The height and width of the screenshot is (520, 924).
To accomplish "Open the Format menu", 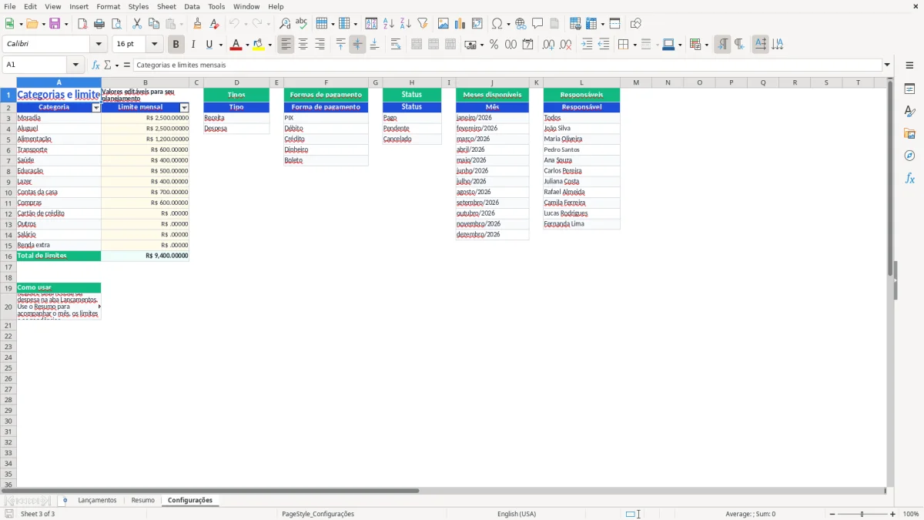I will pos(109,6).
